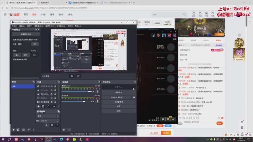
Task: Expand Douyu games menu in navigation
Action: 61,15
